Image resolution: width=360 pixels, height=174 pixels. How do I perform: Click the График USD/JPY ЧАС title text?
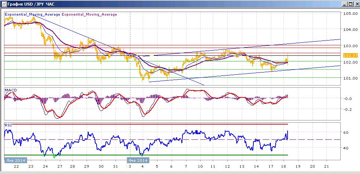pos(31,4)
